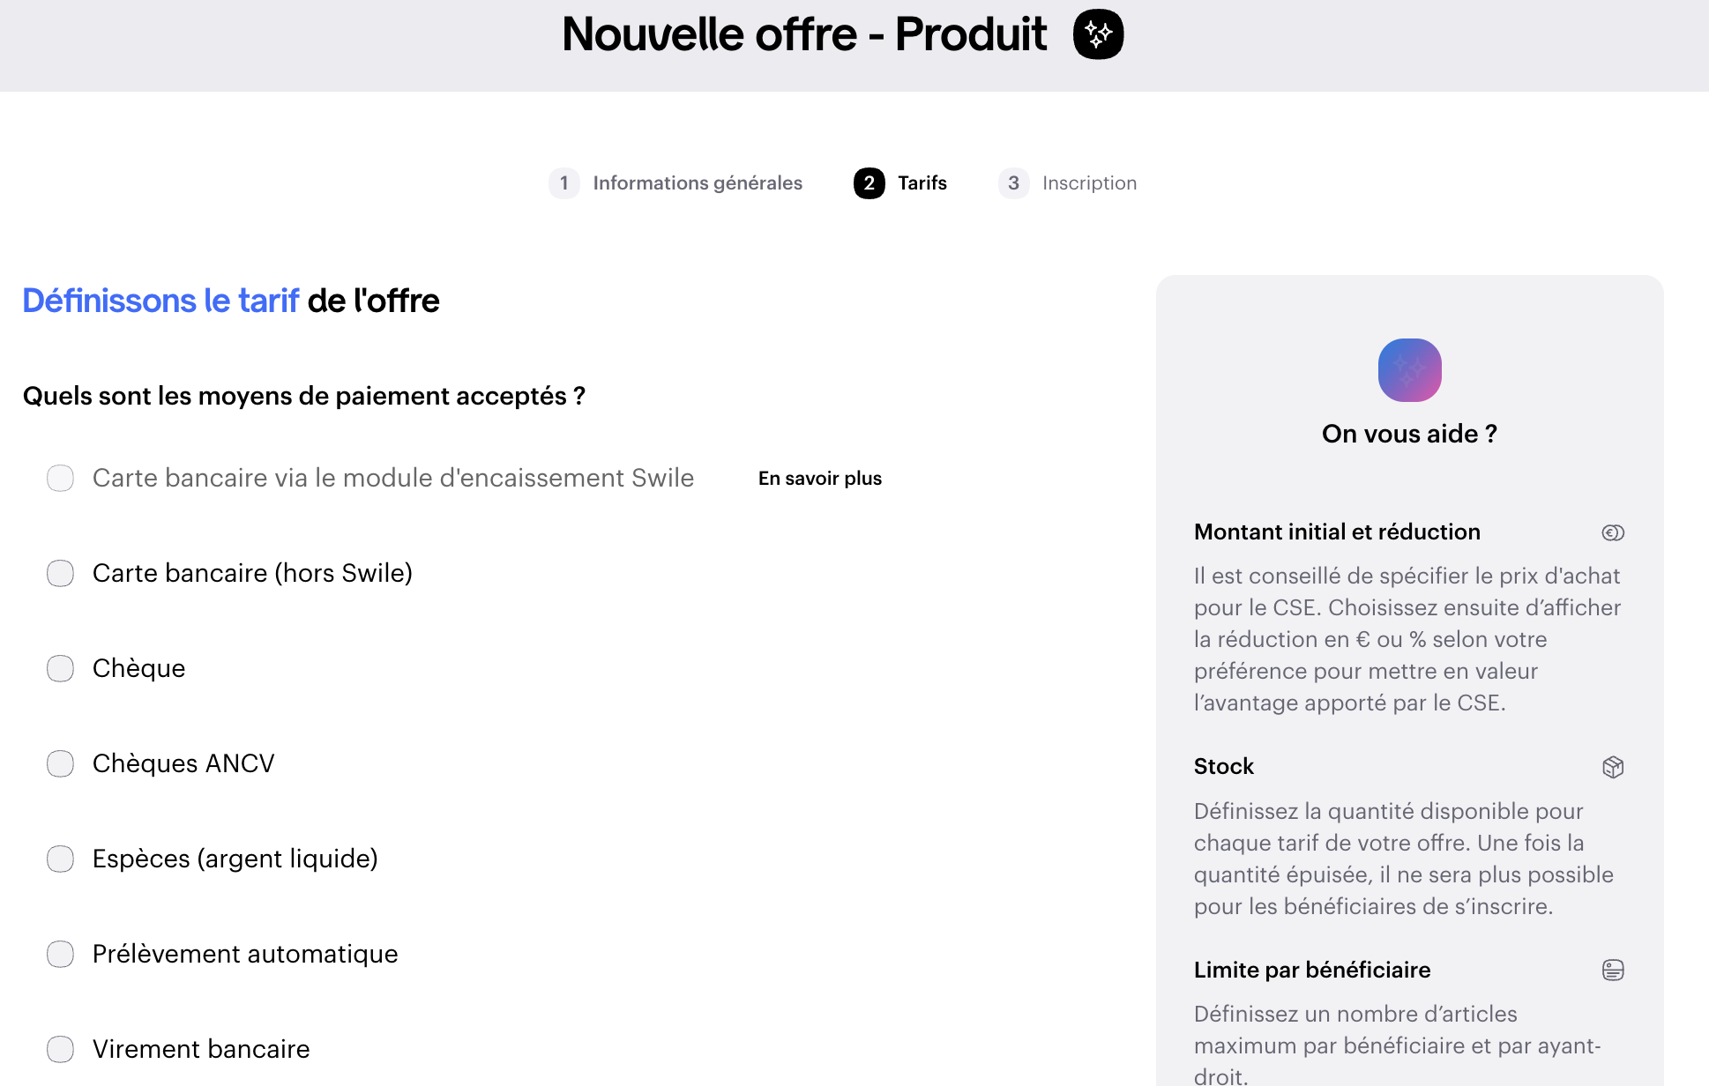Tick the Chèques ANCV checkbox

[61, 764]
